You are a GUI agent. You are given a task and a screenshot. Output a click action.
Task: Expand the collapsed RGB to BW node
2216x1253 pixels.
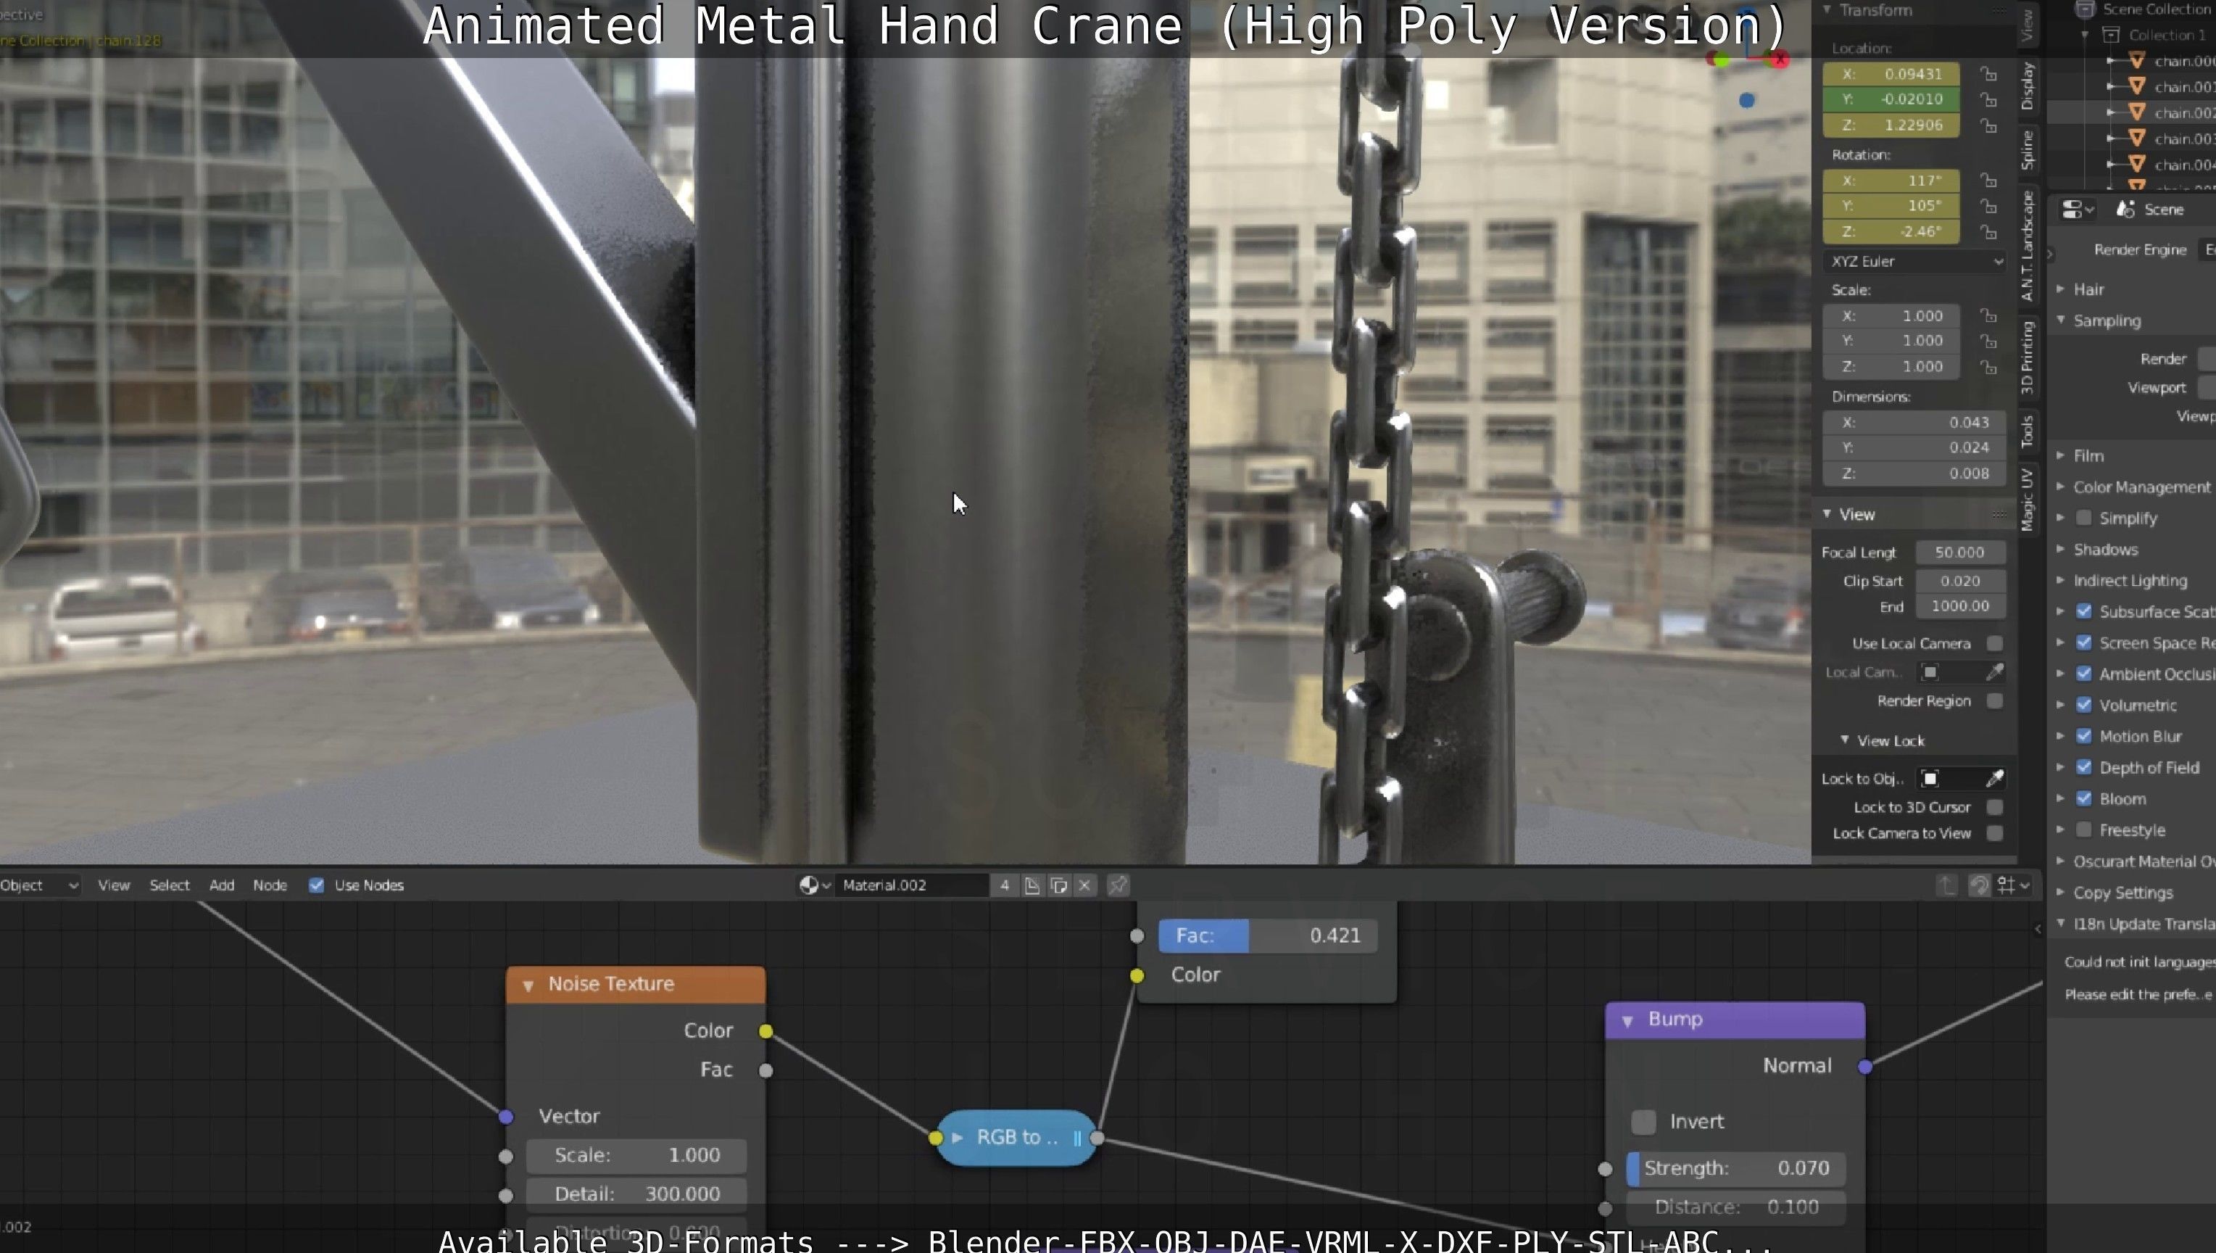click(x=958, y=1138)
